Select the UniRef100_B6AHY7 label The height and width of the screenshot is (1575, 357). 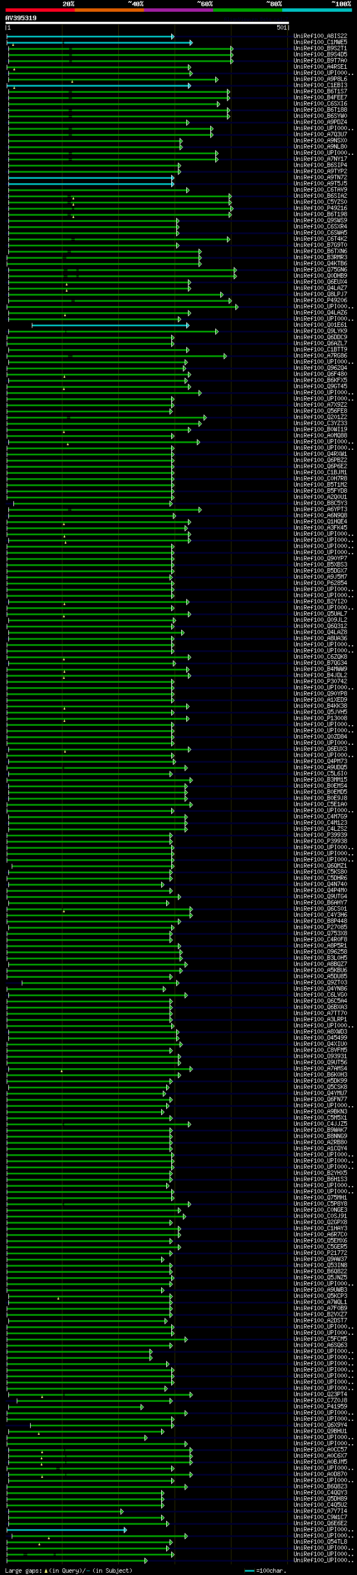point(320,902)
